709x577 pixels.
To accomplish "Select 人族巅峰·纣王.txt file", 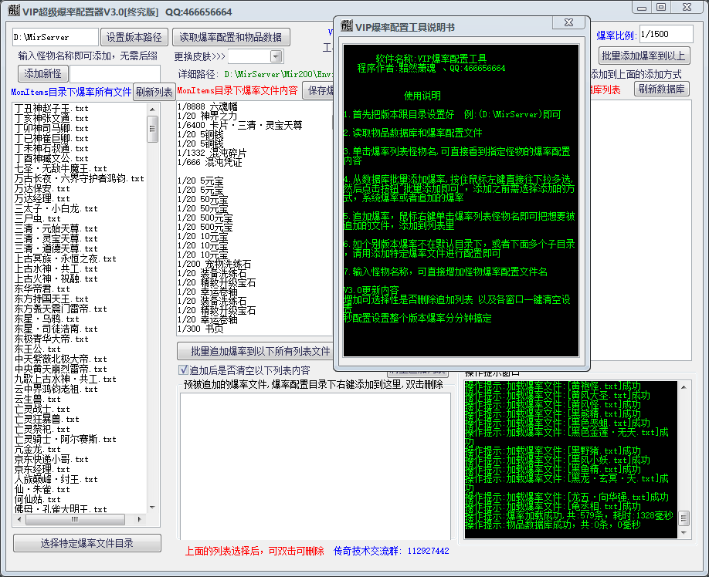I will click(56, 480).
